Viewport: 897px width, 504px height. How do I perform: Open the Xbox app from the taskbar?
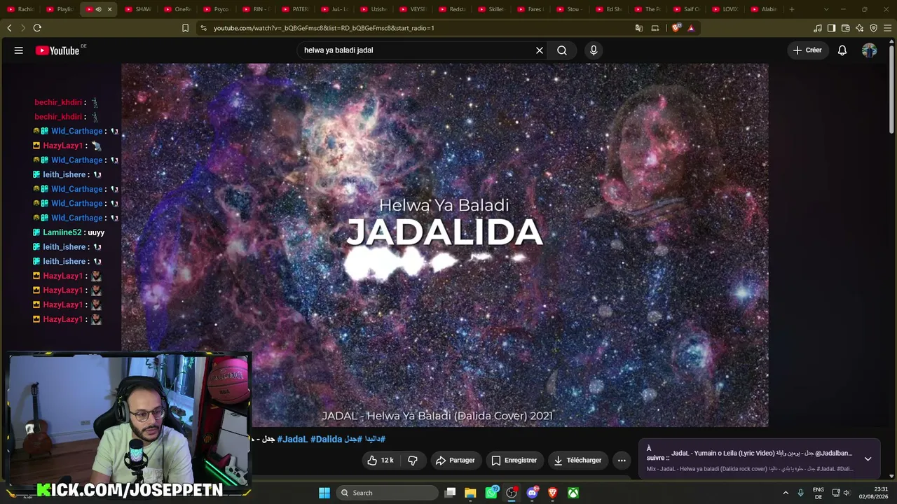[573, 493]
